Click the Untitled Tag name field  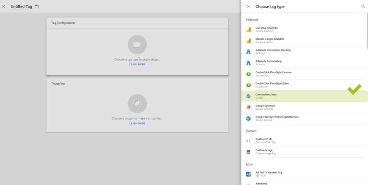coord(21,6)
